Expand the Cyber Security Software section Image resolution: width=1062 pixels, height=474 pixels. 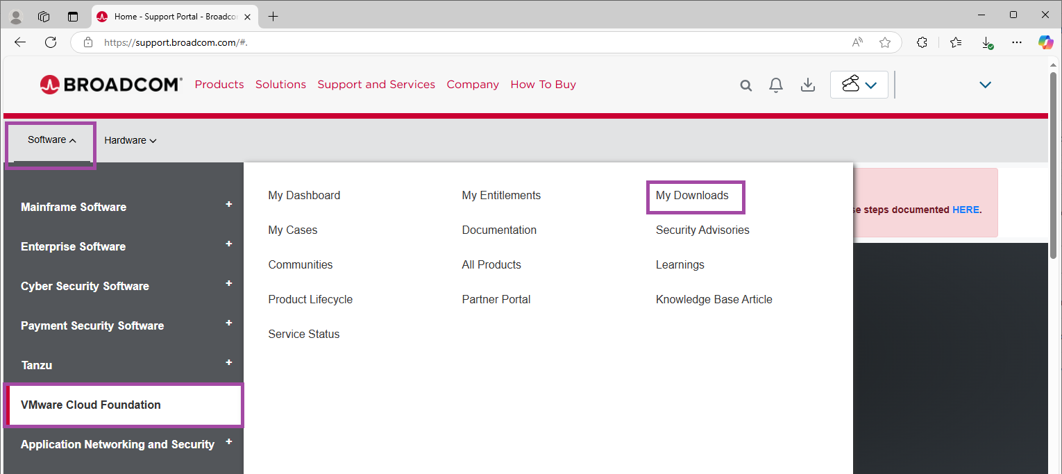point(228,285)
